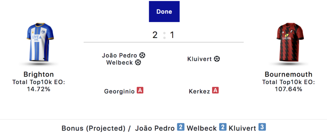Click the Bonus (Projected) label
327x135 pixels.
93,128
